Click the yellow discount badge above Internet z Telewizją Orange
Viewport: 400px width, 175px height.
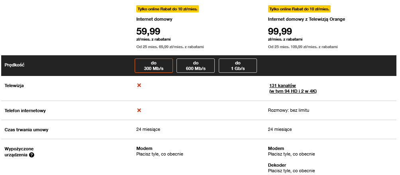[299, 9]
